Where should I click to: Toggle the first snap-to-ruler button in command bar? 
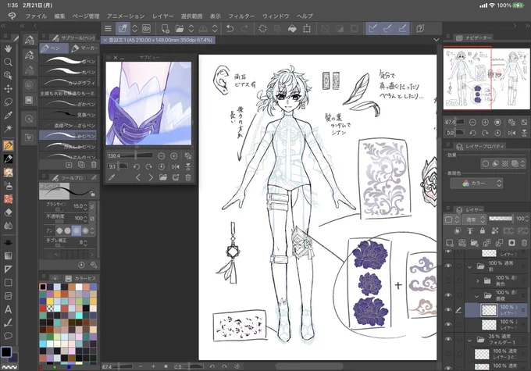372,29
